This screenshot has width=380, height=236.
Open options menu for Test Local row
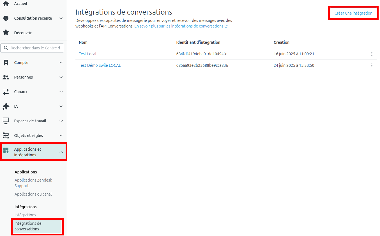tap(372, 54)
